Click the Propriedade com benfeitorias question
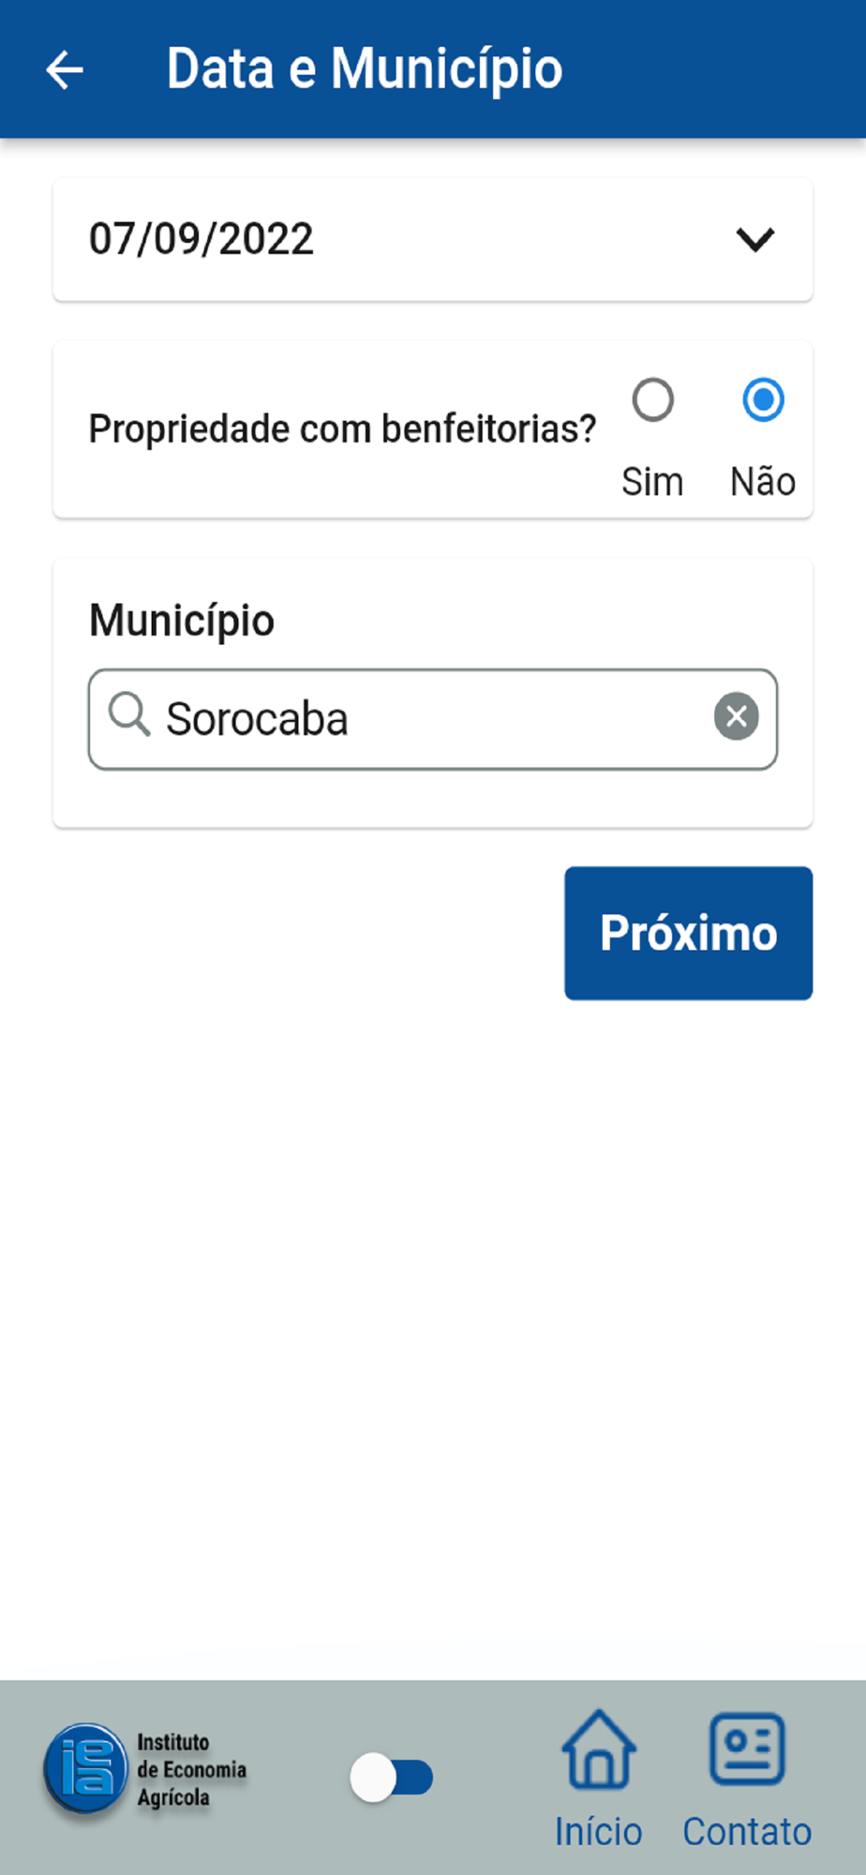The height and width of the screenshot is (1875, 866). (x=342, y=429)
